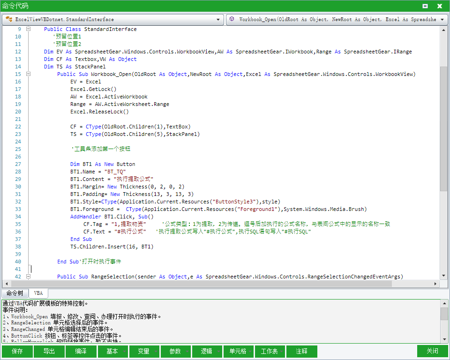Click the green 关闭 button

click(x=433, y=351)
